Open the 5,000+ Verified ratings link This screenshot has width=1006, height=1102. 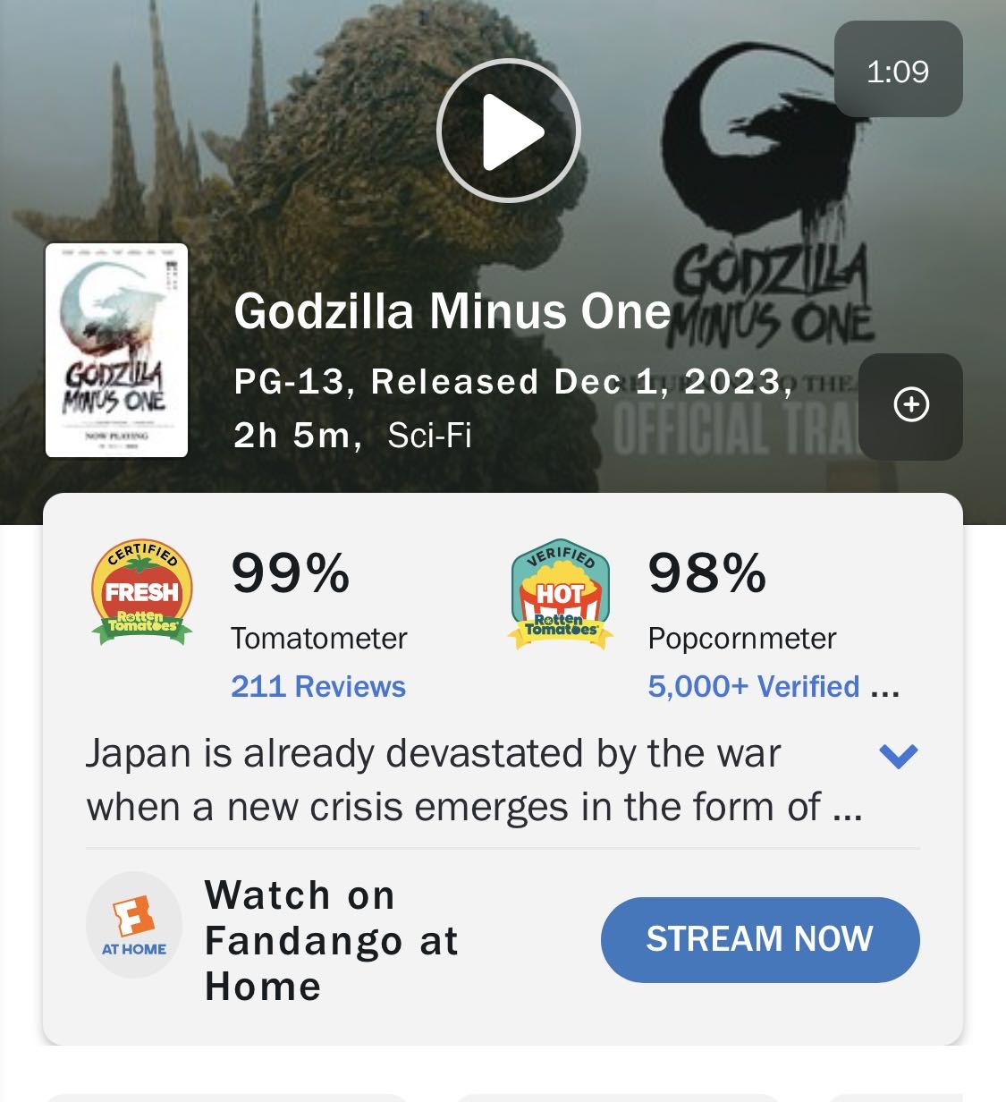point(774,686)
